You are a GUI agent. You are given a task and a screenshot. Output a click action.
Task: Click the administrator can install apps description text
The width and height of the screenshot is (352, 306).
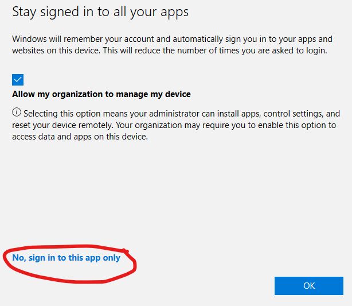click(x=176, y=125)
